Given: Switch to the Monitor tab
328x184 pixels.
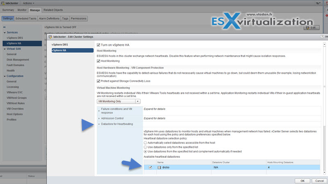Looking at the screenshot, I should 22,10.
